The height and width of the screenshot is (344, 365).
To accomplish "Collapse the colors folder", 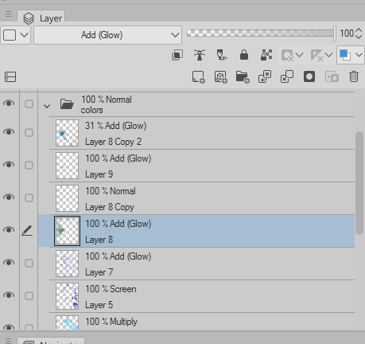I will coord(47,106).
